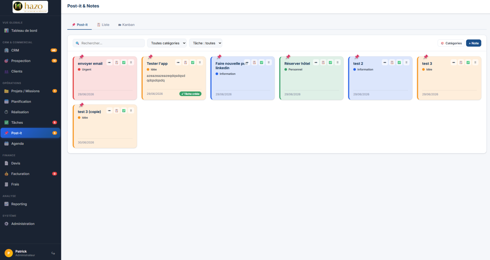Image resolution: width=490 pixels, height=260 pixels.
Task: Click the green checkmark icon on Réserver hôtel note
Action: tap(330, 62)
